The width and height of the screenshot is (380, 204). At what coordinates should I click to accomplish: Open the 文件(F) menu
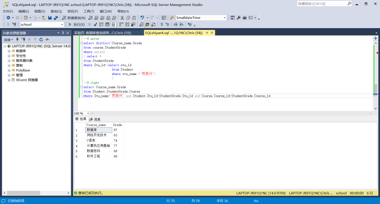point(8,11)
